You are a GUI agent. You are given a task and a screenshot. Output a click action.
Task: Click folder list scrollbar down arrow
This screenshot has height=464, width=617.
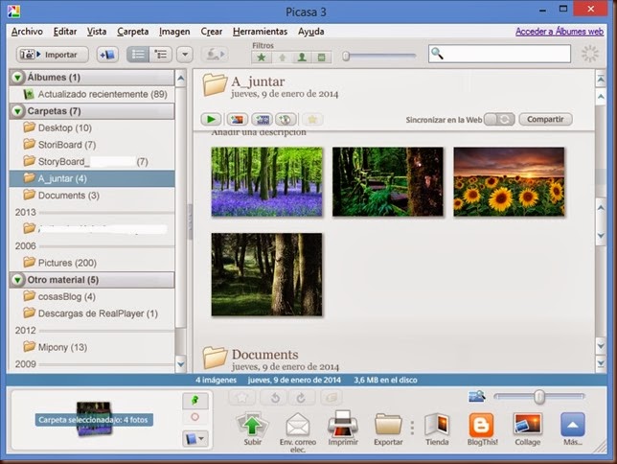pyautogui.click(x=181, y=364)
